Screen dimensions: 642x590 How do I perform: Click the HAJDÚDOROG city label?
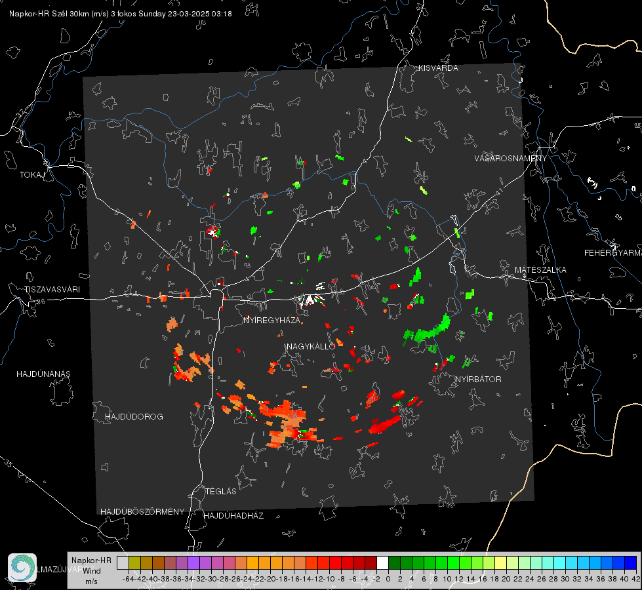click(134, 417)
